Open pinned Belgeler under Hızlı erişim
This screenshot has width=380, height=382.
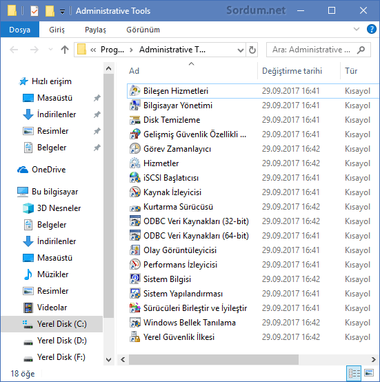tap(45, 148)
